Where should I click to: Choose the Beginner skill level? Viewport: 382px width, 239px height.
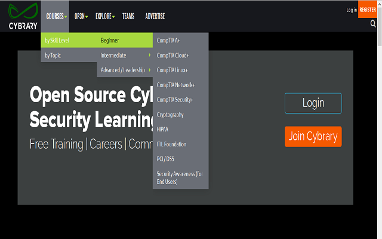pos(125,40)
